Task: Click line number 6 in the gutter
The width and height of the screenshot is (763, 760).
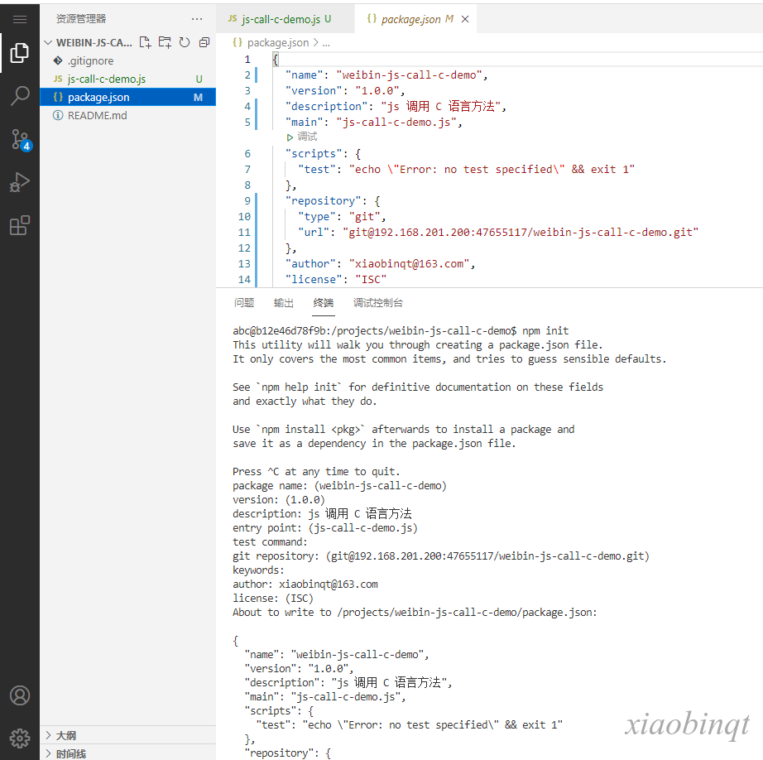Action: point(247,154)
